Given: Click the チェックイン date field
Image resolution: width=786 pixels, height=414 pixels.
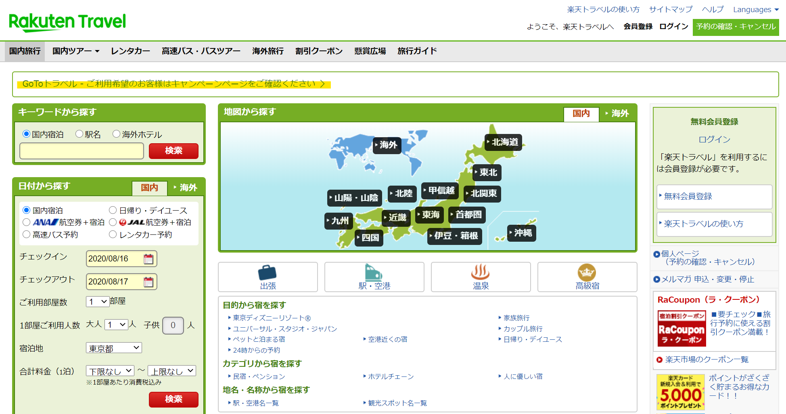Looking at the screenshot, I should click(x=121, y=259).
